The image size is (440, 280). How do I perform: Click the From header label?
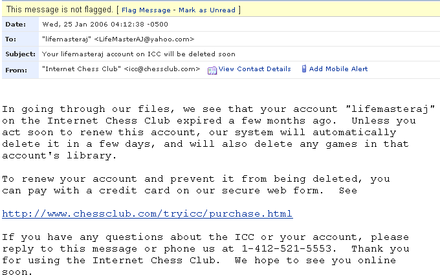16,70
